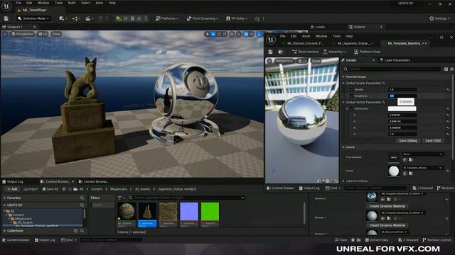Open the Actor menu

pyautogui.click(x=100, y=3)
